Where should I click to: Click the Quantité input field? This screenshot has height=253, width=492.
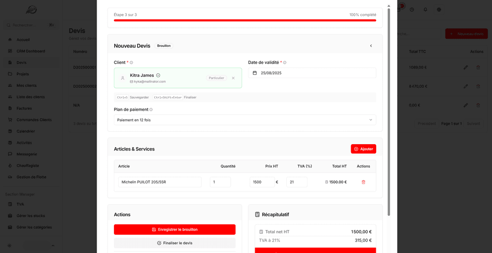(x=220, y=182)
